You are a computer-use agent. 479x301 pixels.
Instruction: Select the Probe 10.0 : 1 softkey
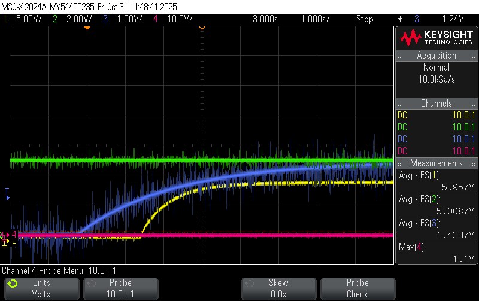121,289
